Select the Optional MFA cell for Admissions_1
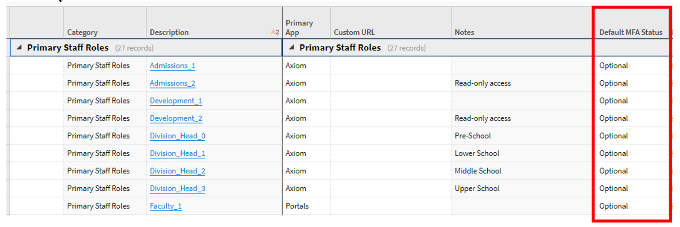The image size is (680, 227). coord(613,66)
